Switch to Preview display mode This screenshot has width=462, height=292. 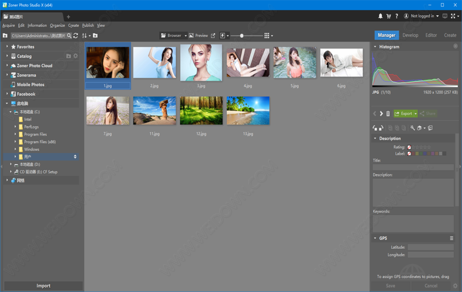point(198,36)
